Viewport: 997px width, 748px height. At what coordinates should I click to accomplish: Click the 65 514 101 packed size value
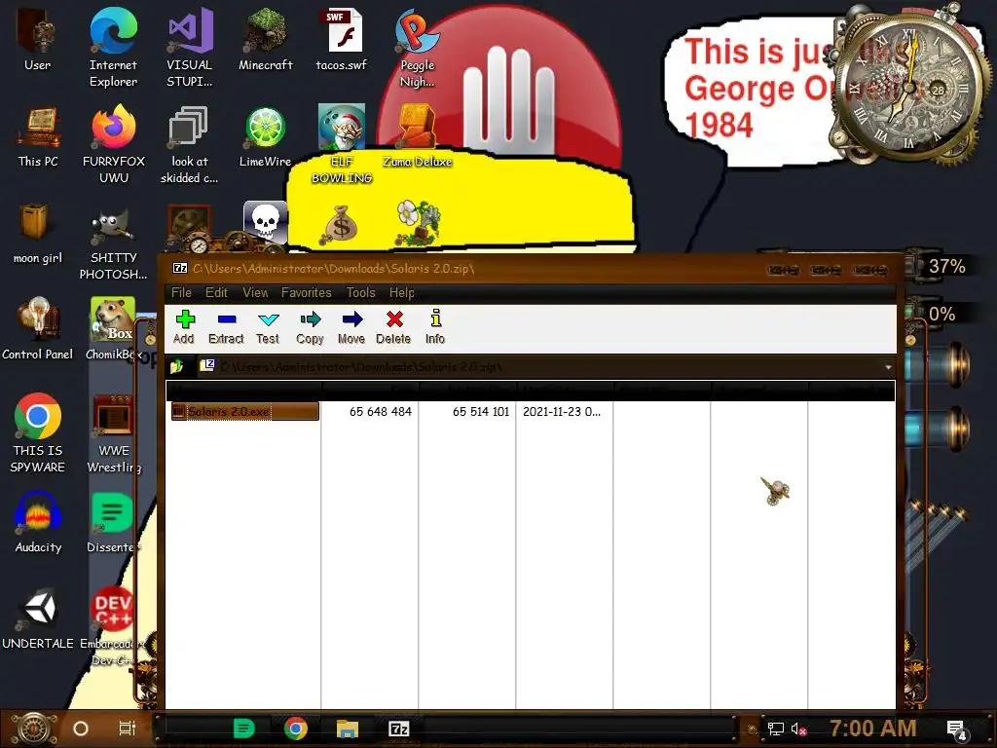point(481,412)
